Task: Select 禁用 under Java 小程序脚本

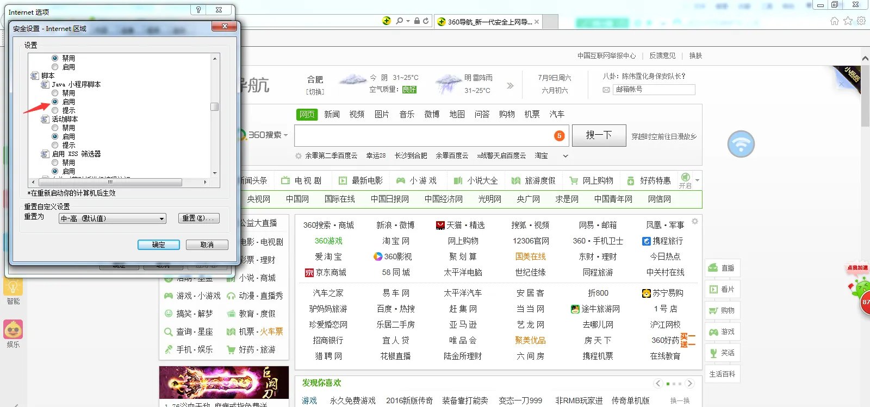Action: pyautogui.click(x=55, y=93)
